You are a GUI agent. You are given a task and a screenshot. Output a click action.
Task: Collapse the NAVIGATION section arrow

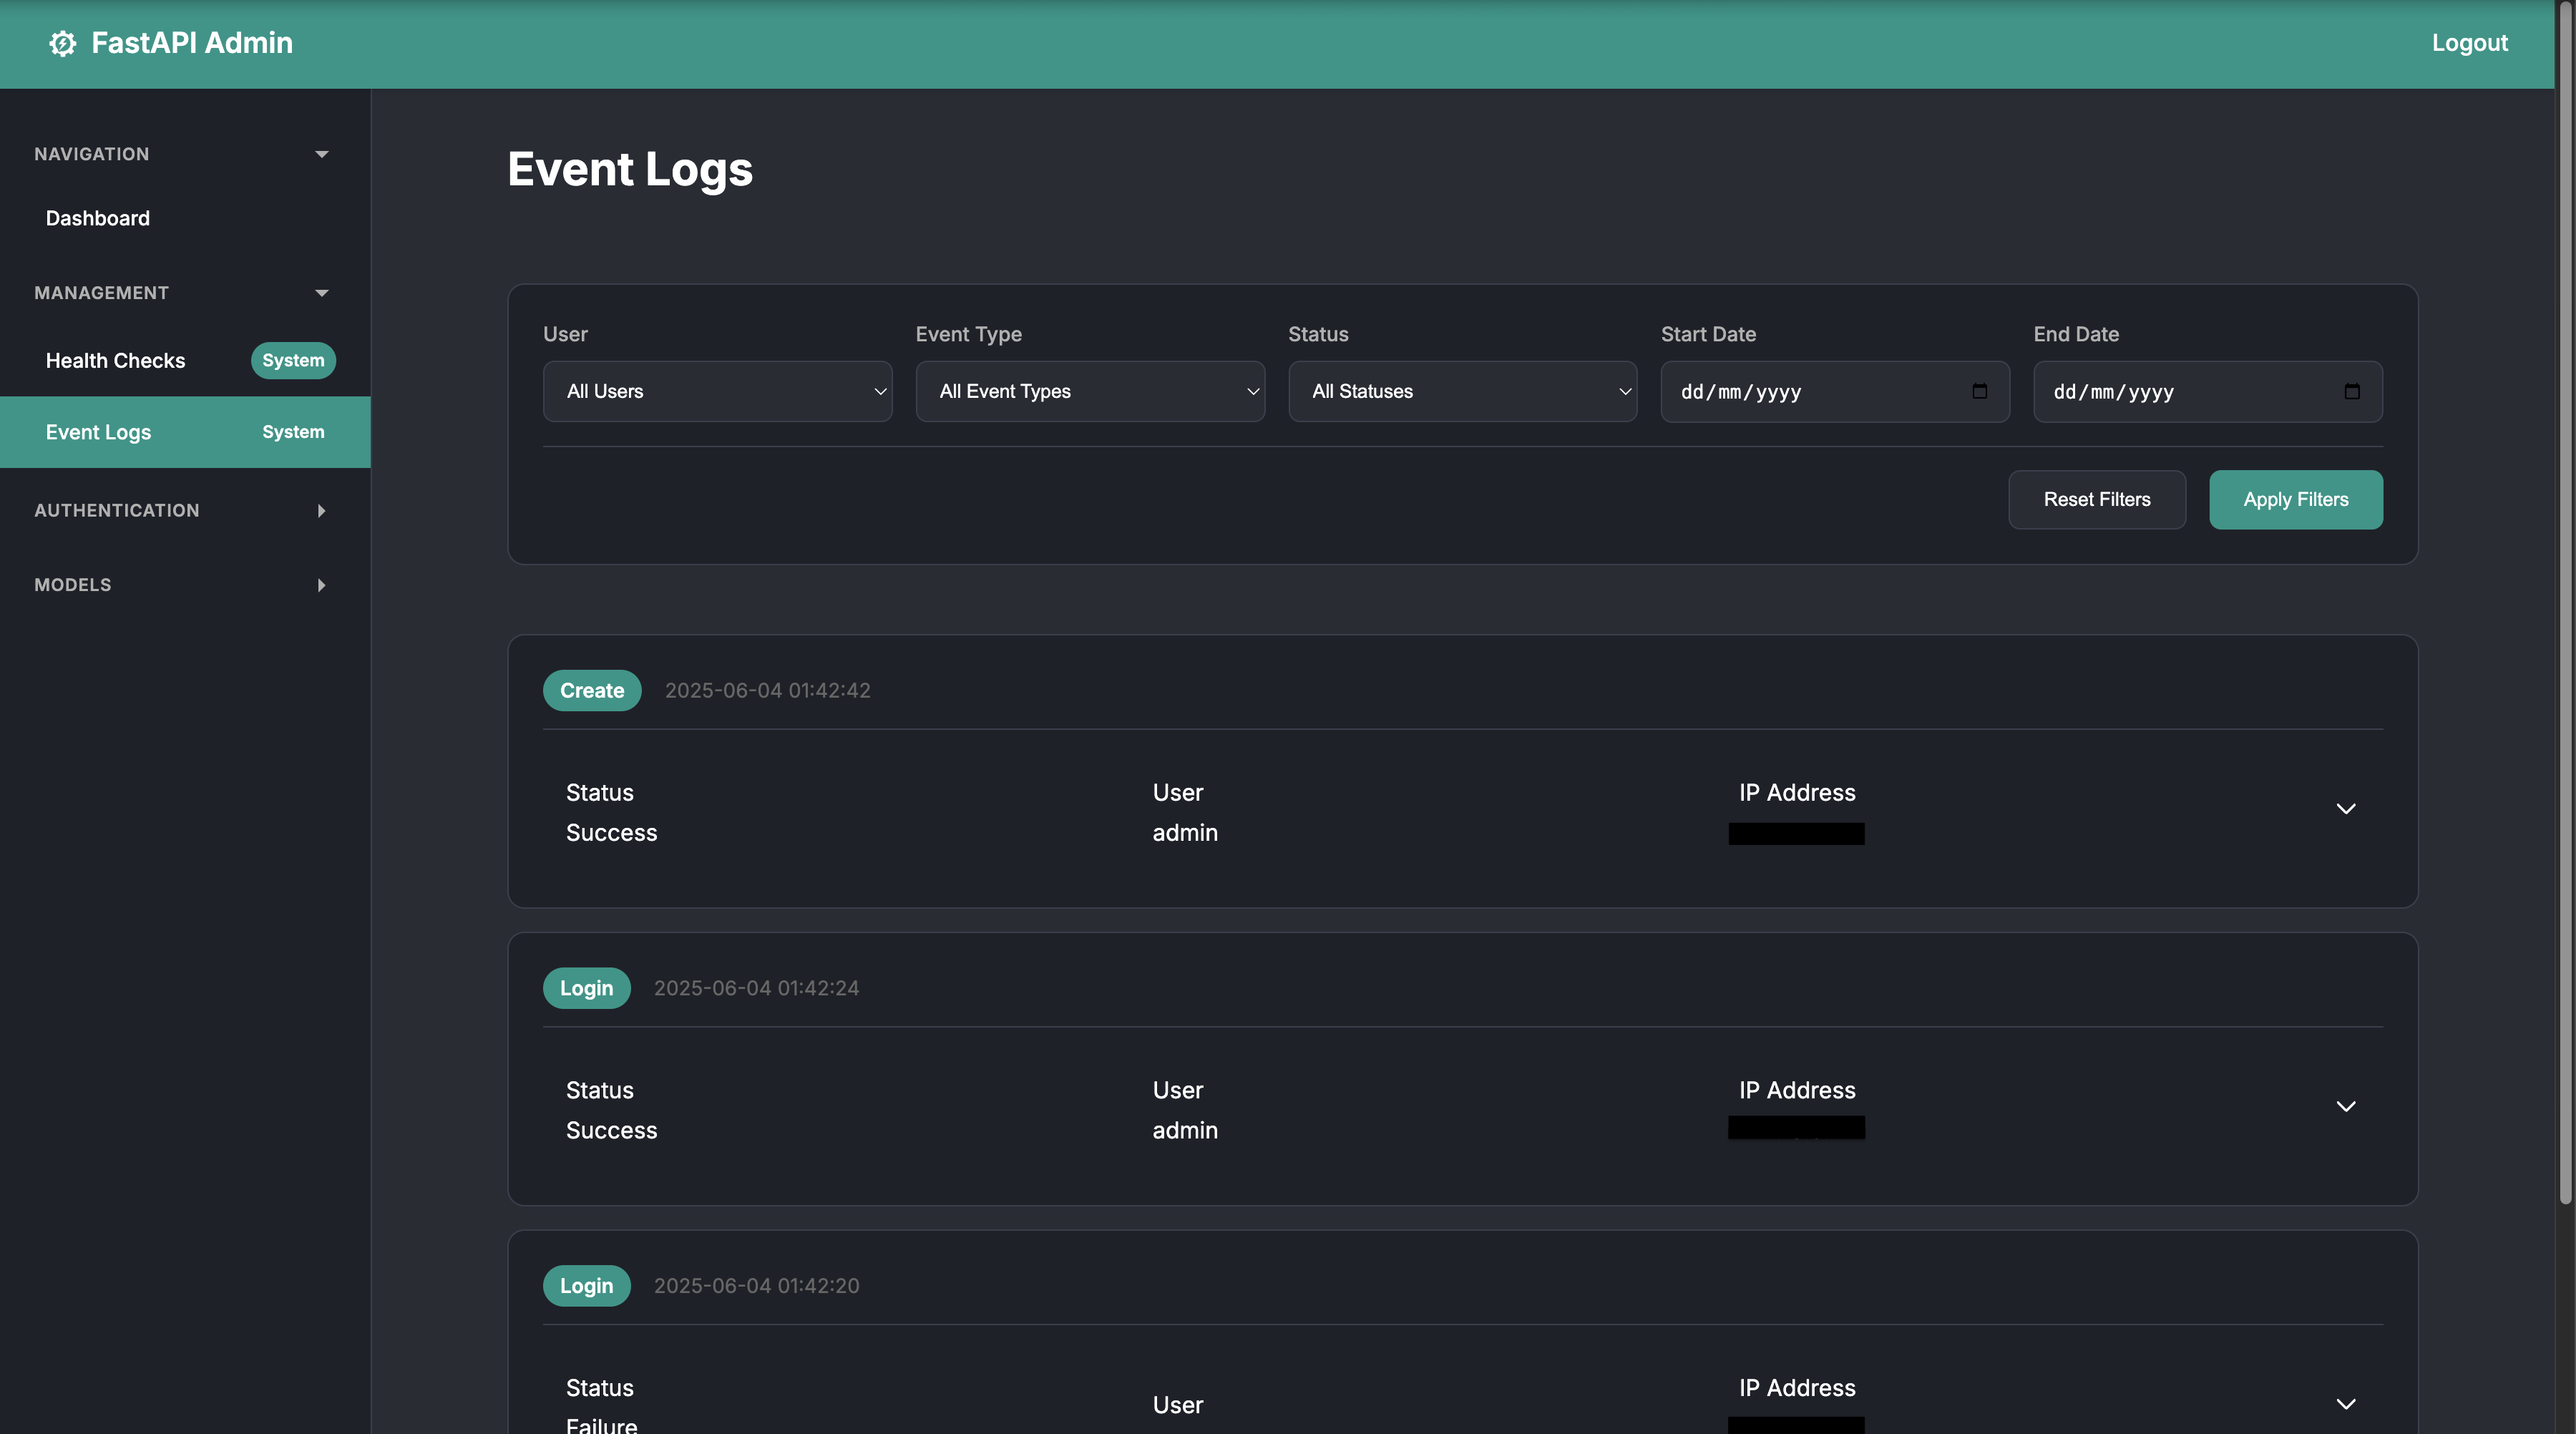pyautogui.click(x=322, y=154)
